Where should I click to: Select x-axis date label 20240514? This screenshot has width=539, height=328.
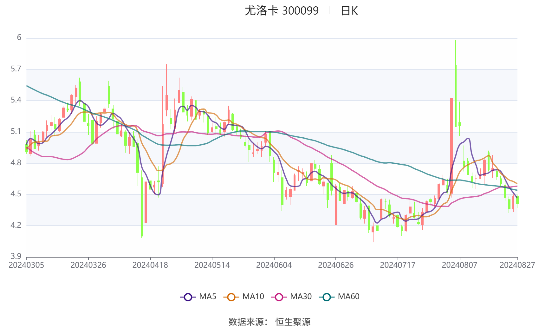tap(212, 265)
